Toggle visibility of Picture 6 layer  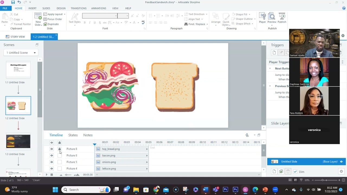[52, 155]
